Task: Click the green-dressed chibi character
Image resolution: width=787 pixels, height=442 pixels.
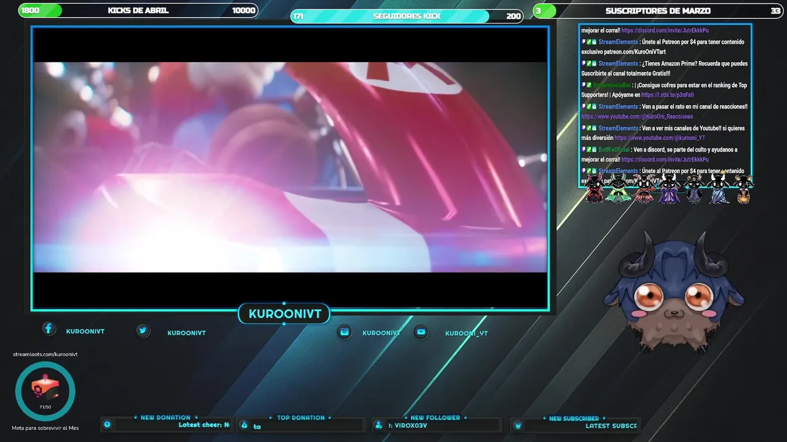Action: pos(617,188)
